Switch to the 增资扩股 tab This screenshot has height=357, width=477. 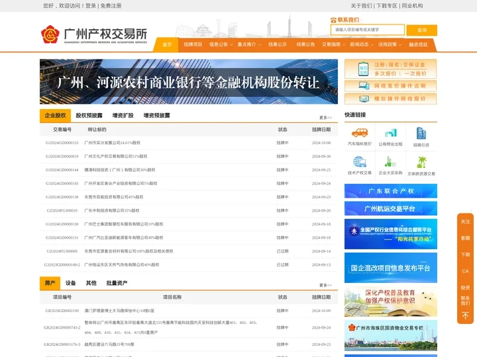[x=123, y=115]
